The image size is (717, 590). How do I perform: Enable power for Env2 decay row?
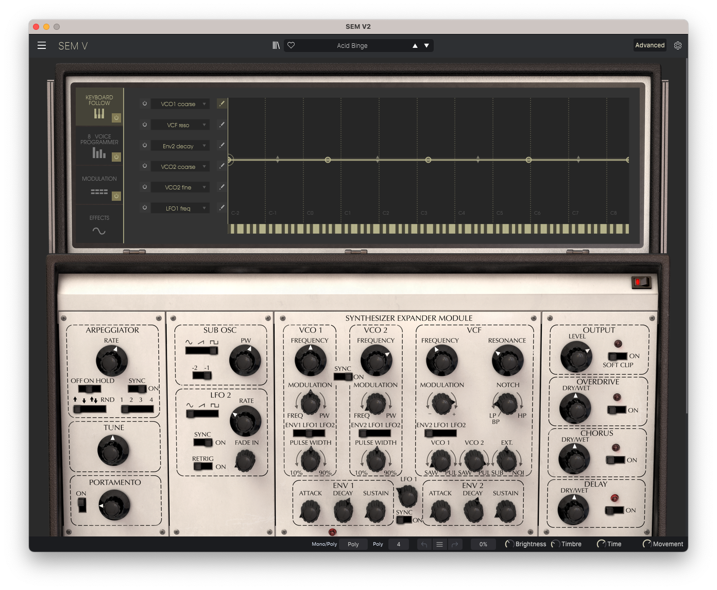[145, 145]
